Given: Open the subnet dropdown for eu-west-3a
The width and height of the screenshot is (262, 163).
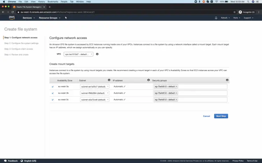Looking at the screenshot, I should point(95,86).
